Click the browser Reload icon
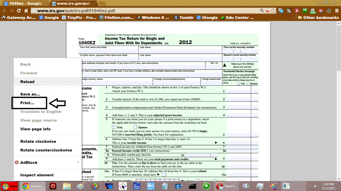This screenshot has width=341, height=191. pos(19,11)
